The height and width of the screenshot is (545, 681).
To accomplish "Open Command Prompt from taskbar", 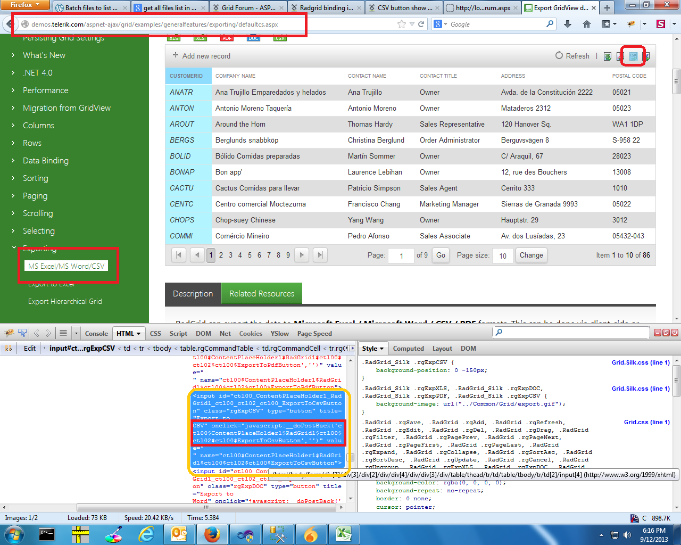I will tap(47, 534).
